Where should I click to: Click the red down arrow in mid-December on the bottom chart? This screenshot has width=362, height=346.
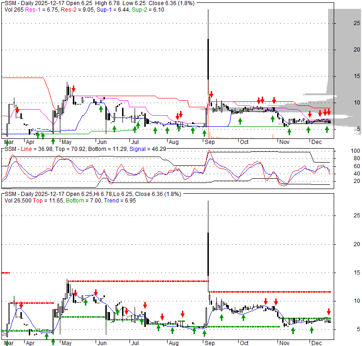click(x=329, y=312)
